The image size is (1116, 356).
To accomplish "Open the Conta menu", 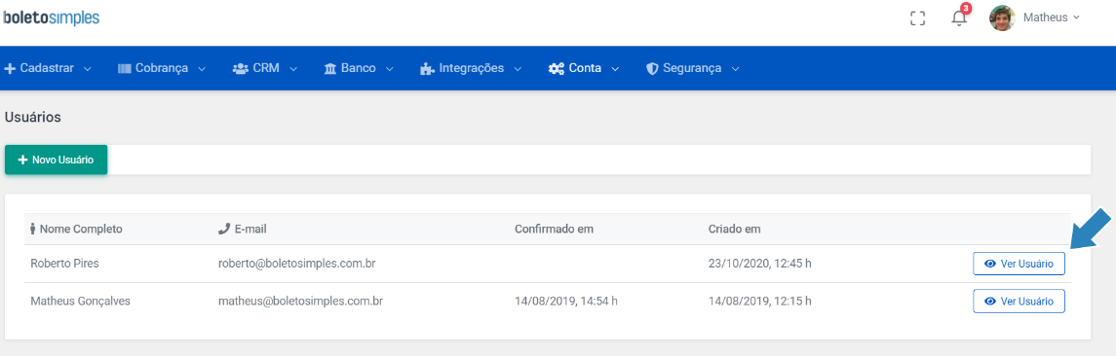I will click(584, 69).
